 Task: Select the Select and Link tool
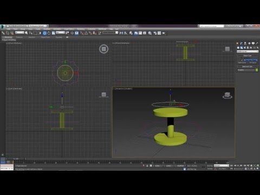[x=3, y=33]
